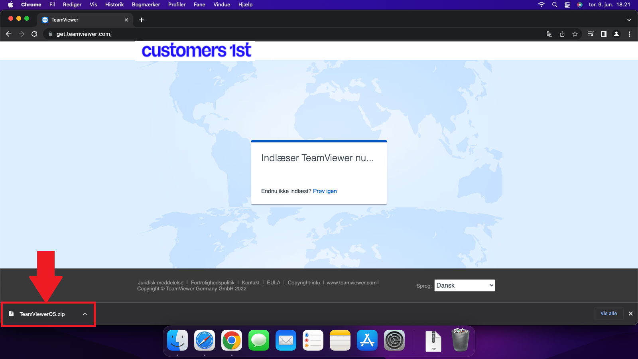Open the Rediger menu

point(72,5)
